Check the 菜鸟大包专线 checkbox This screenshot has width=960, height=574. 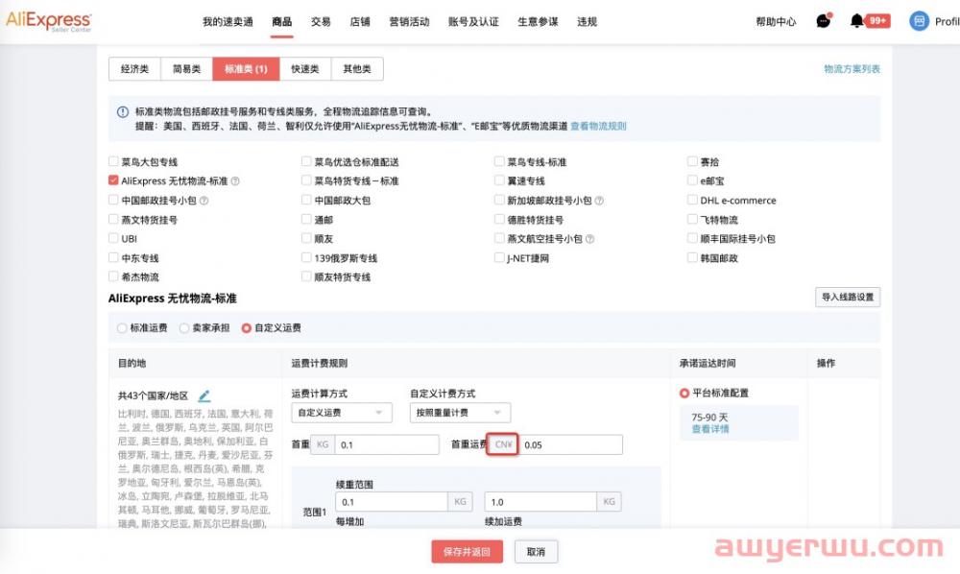[x=113, y=161]
